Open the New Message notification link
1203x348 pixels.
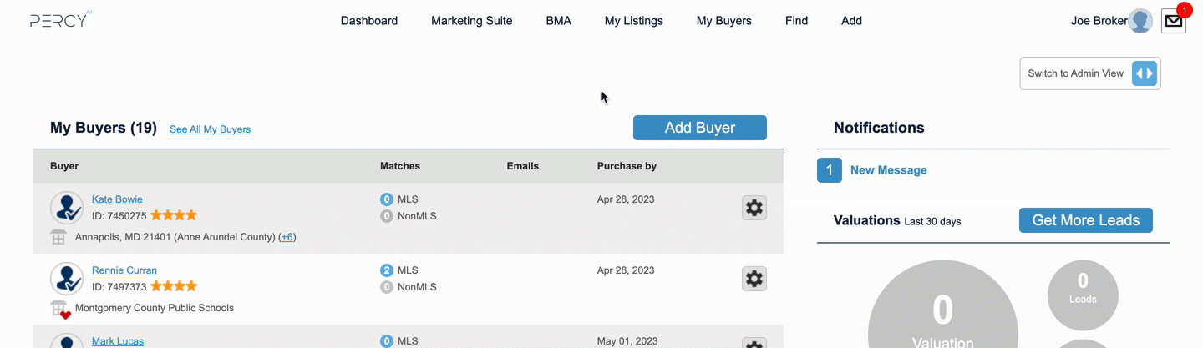pyautogui.click(x=889, y=170)
